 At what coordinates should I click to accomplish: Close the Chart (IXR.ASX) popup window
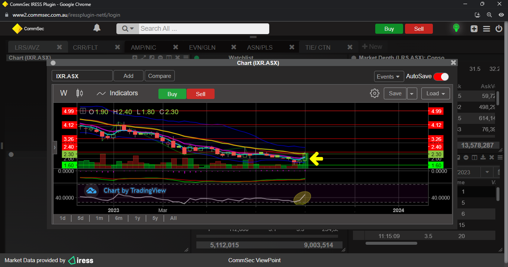pyautogui.click(x=453, y=63)
